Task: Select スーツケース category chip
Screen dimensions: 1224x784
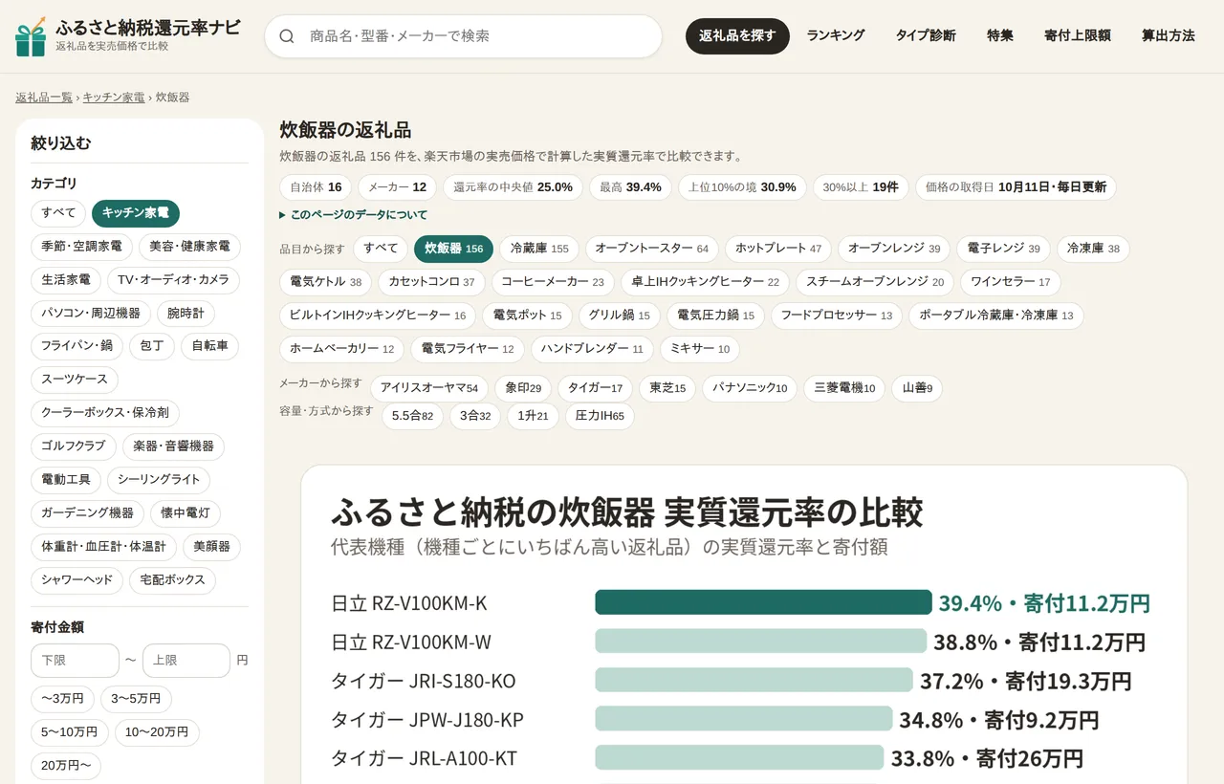Action: click(x=75, y=380)
